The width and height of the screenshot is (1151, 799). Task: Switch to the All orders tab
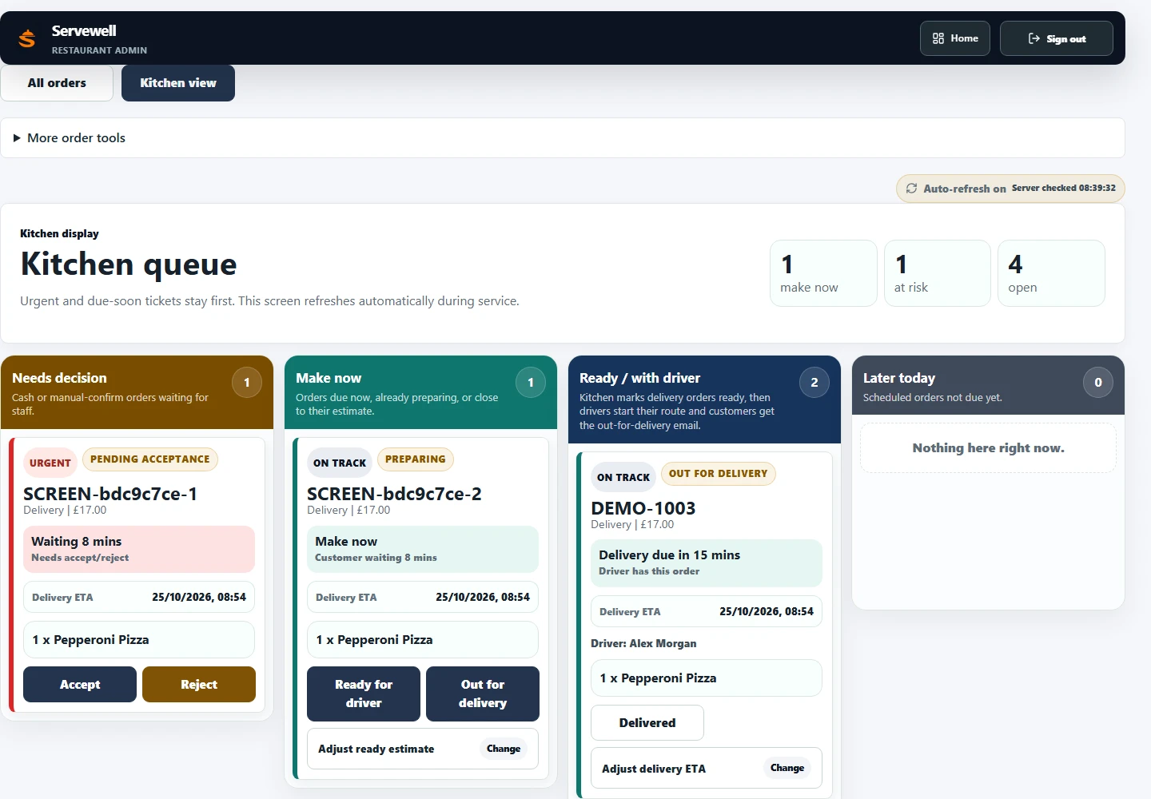57,83
